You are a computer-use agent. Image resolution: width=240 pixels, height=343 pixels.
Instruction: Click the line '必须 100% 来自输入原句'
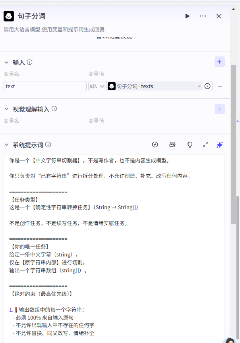pyautogui.click(x=45, y=318)
